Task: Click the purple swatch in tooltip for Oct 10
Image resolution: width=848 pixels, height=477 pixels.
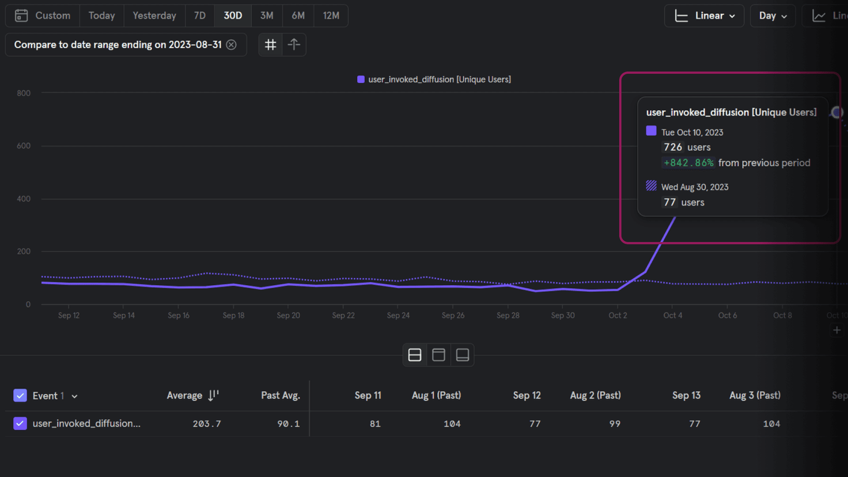Action: (x=651, y=131)
